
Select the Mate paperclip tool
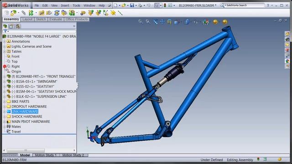(23, 13)
